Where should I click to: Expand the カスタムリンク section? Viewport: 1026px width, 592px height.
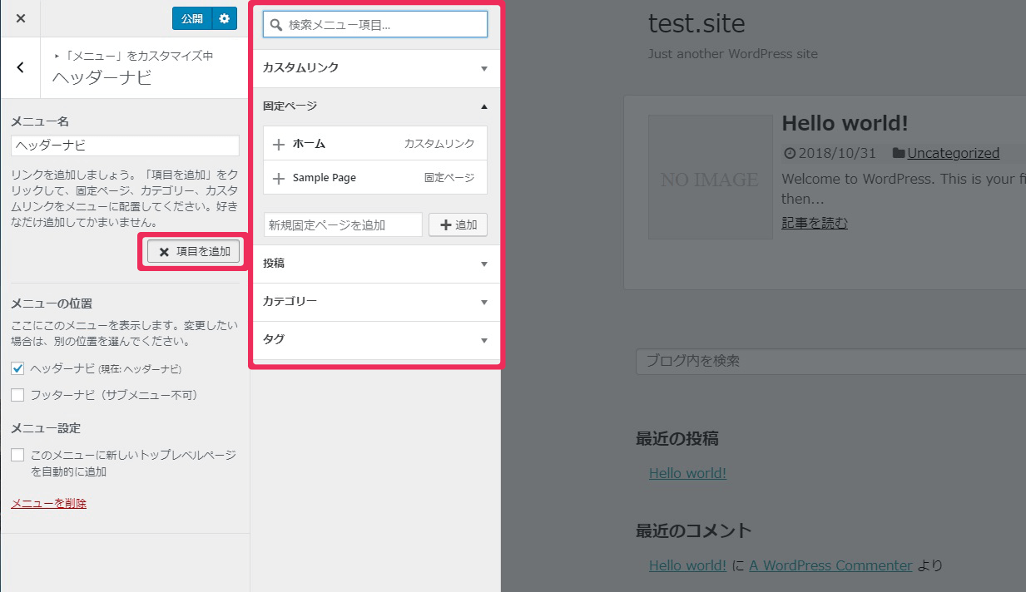click(x=484, y=68)
